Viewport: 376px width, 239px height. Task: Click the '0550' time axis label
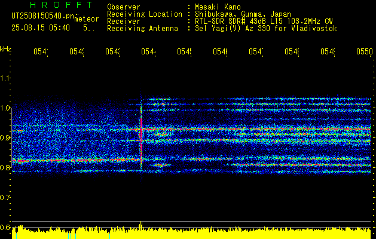point(365,52)
